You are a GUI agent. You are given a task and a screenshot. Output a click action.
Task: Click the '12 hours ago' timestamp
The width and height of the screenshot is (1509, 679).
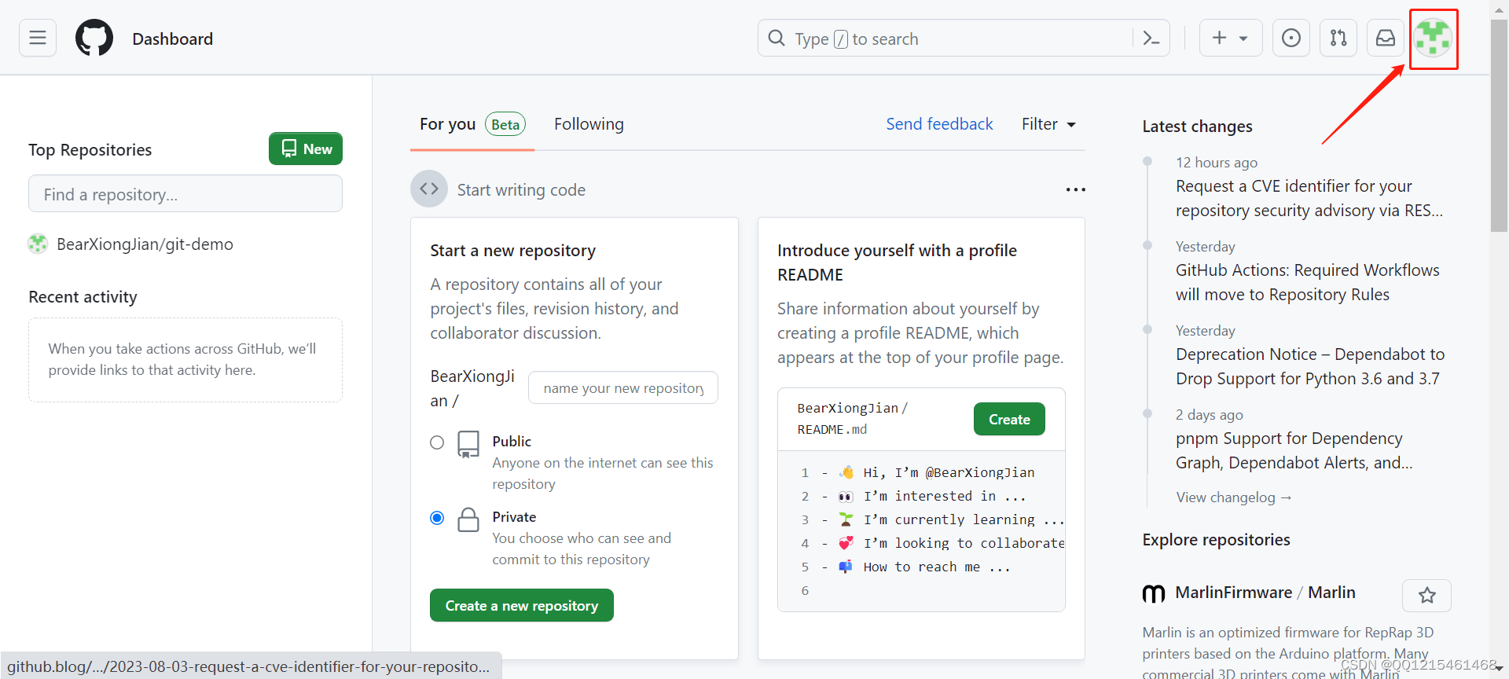point(1217,163)
